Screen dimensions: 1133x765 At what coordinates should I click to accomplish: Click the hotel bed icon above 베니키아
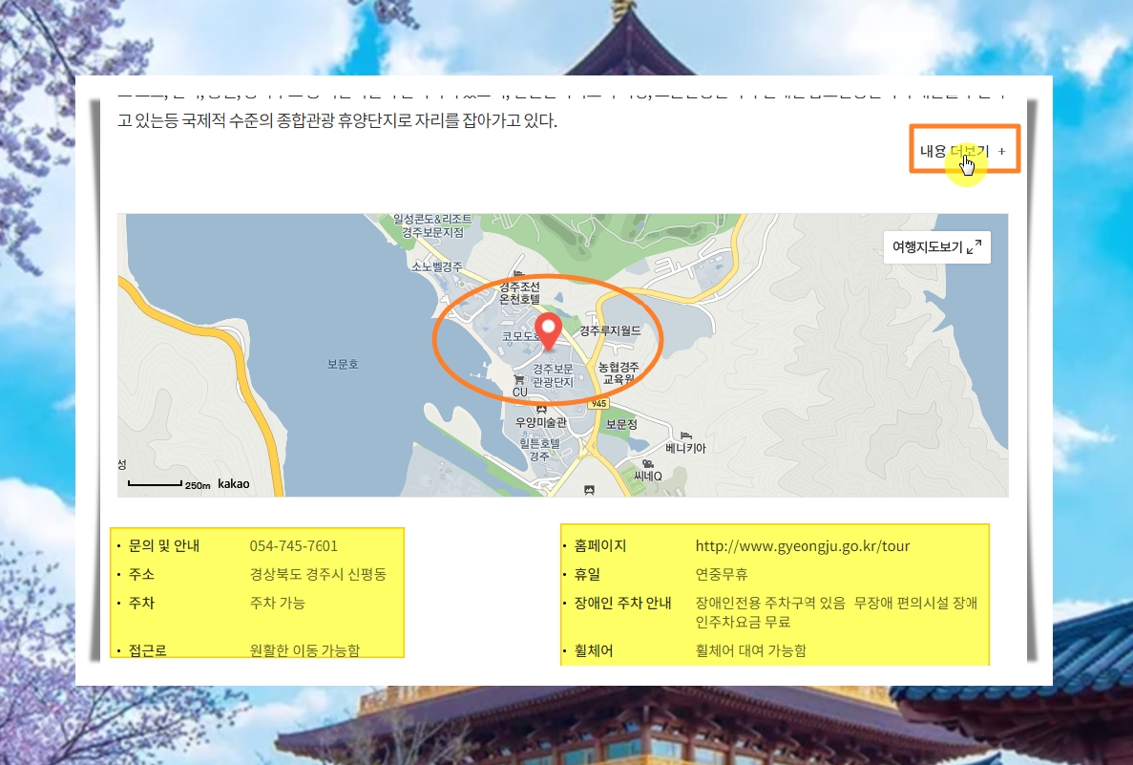(x=685, y=436)
